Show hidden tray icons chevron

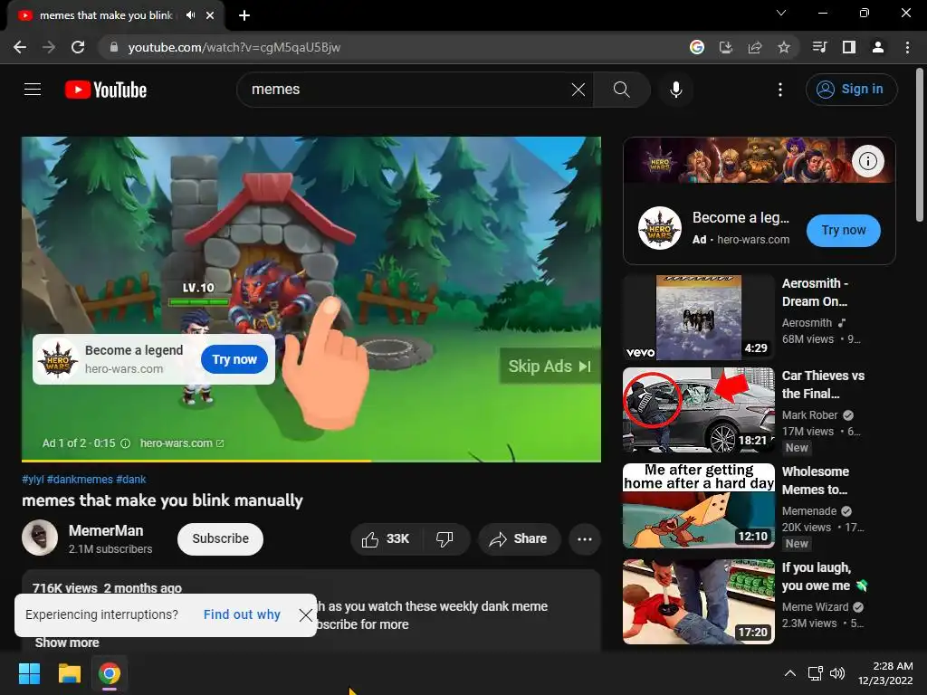(789, 673)
